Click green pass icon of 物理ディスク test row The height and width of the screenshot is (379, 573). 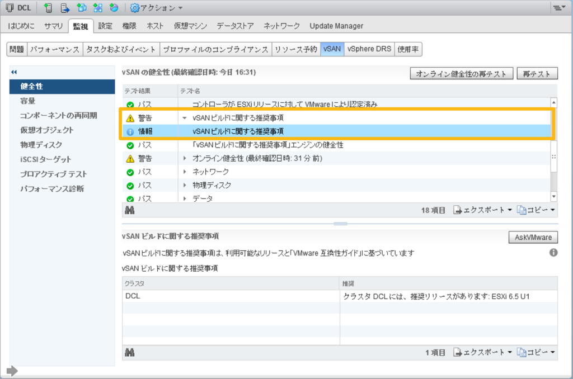pos(130,186)
